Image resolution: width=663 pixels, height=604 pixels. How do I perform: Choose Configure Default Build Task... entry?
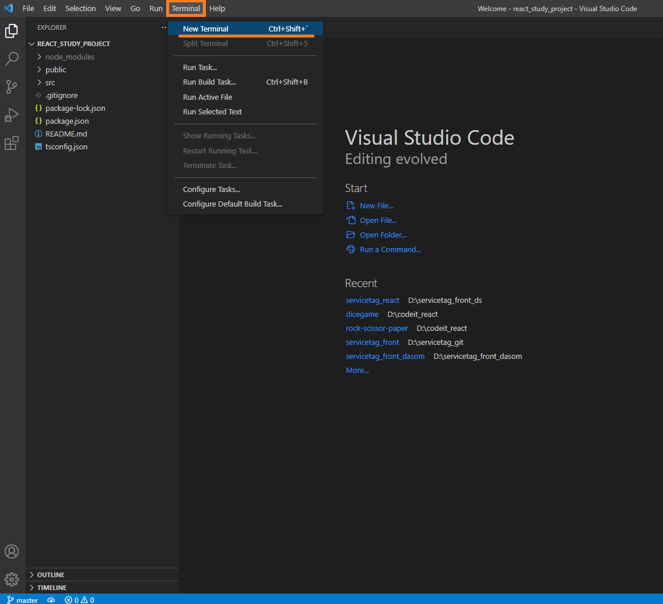[x=245, y=204]
